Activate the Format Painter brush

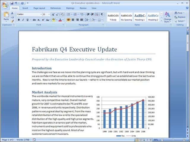click(x=12, y=21)
